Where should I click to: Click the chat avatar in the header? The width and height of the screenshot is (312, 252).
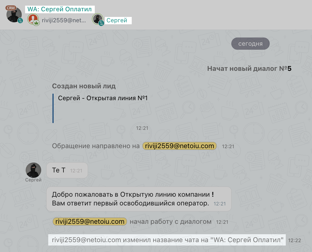point(14,15)
